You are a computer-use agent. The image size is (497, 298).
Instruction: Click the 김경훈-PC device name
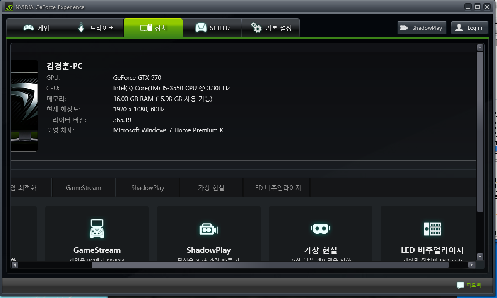point(65,66)
